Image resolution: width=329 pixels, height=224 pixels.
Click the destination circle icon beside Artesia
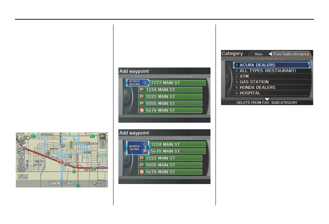[x=28, y=138]
